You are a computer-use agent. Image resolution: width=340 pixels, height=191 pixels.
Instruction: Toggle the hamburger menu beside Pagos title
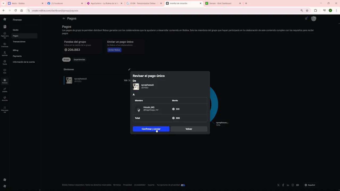[x=64, y=18]
